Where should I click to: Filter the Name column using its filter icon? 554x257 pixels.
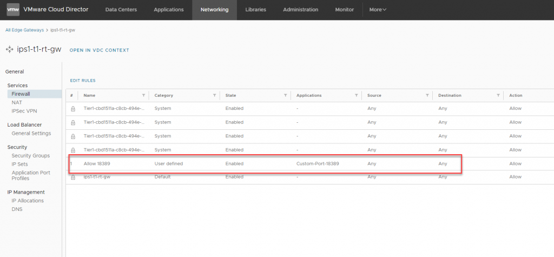(x=143, y=95)
